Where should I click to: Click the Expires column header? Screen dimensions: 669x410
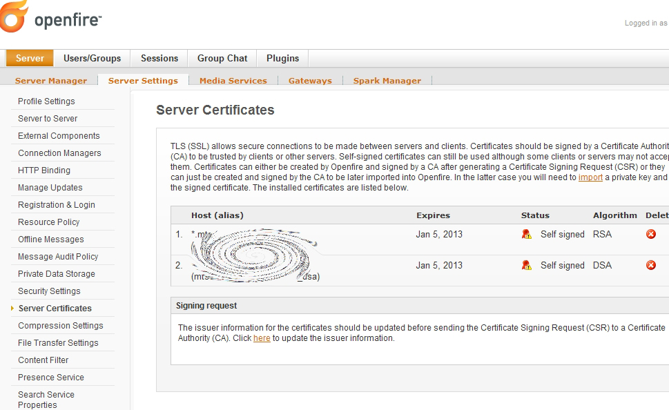point(433,215)
